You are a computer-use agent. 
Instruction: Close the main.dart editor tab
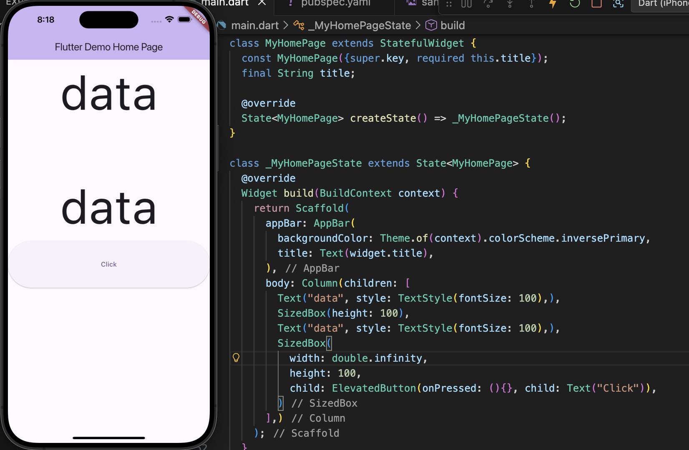click(x=262, y=2)
